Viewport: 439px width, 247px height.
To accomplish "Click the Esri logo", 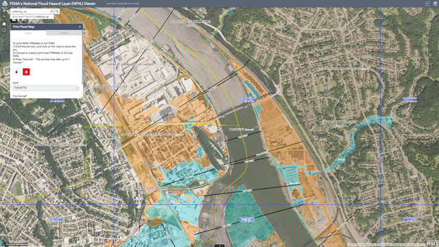I will pos(432,243).
